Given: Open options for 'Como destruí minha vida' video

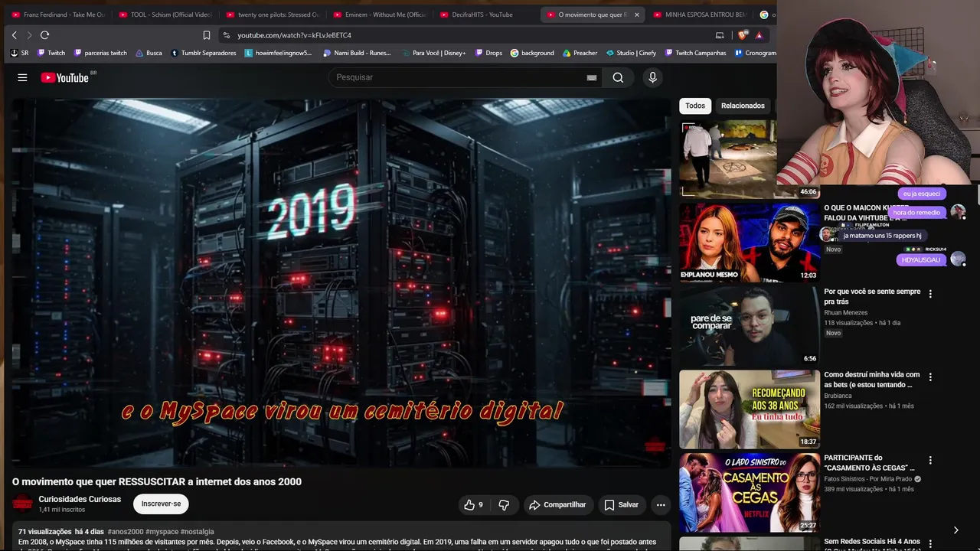Looking at the screenshot, I should coord(930,377).
